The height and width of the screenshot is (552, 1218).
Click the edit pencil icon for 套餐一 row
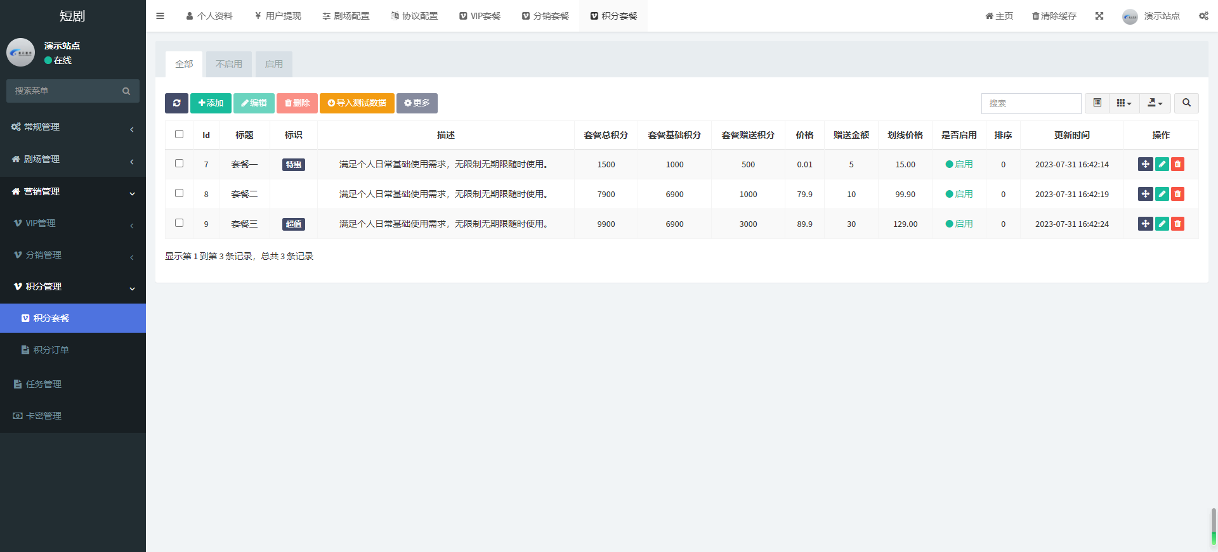[1162, 164]
